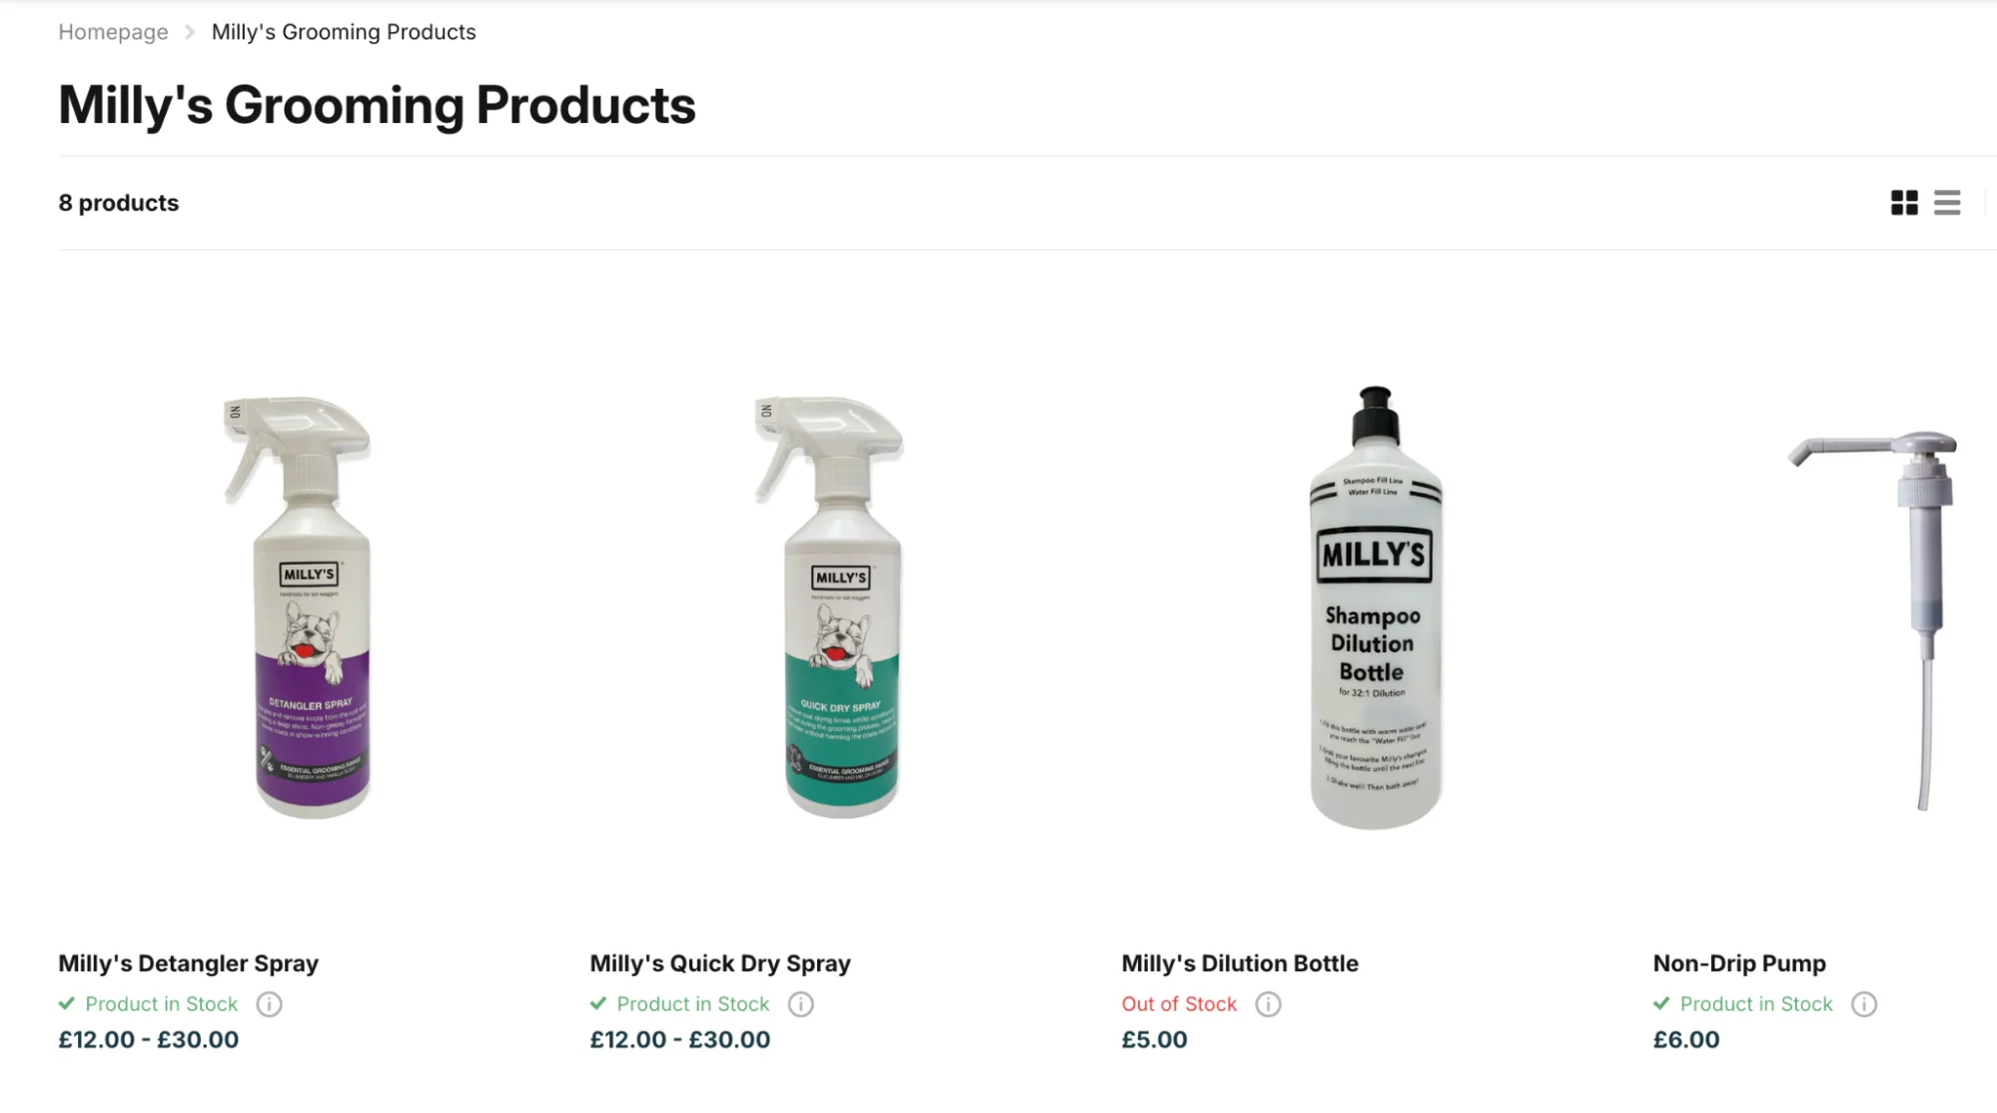Screen dimensions: 1997x1113
Task: Click the £5.00 price under Dilution Bottle
Action: 1154,1039
